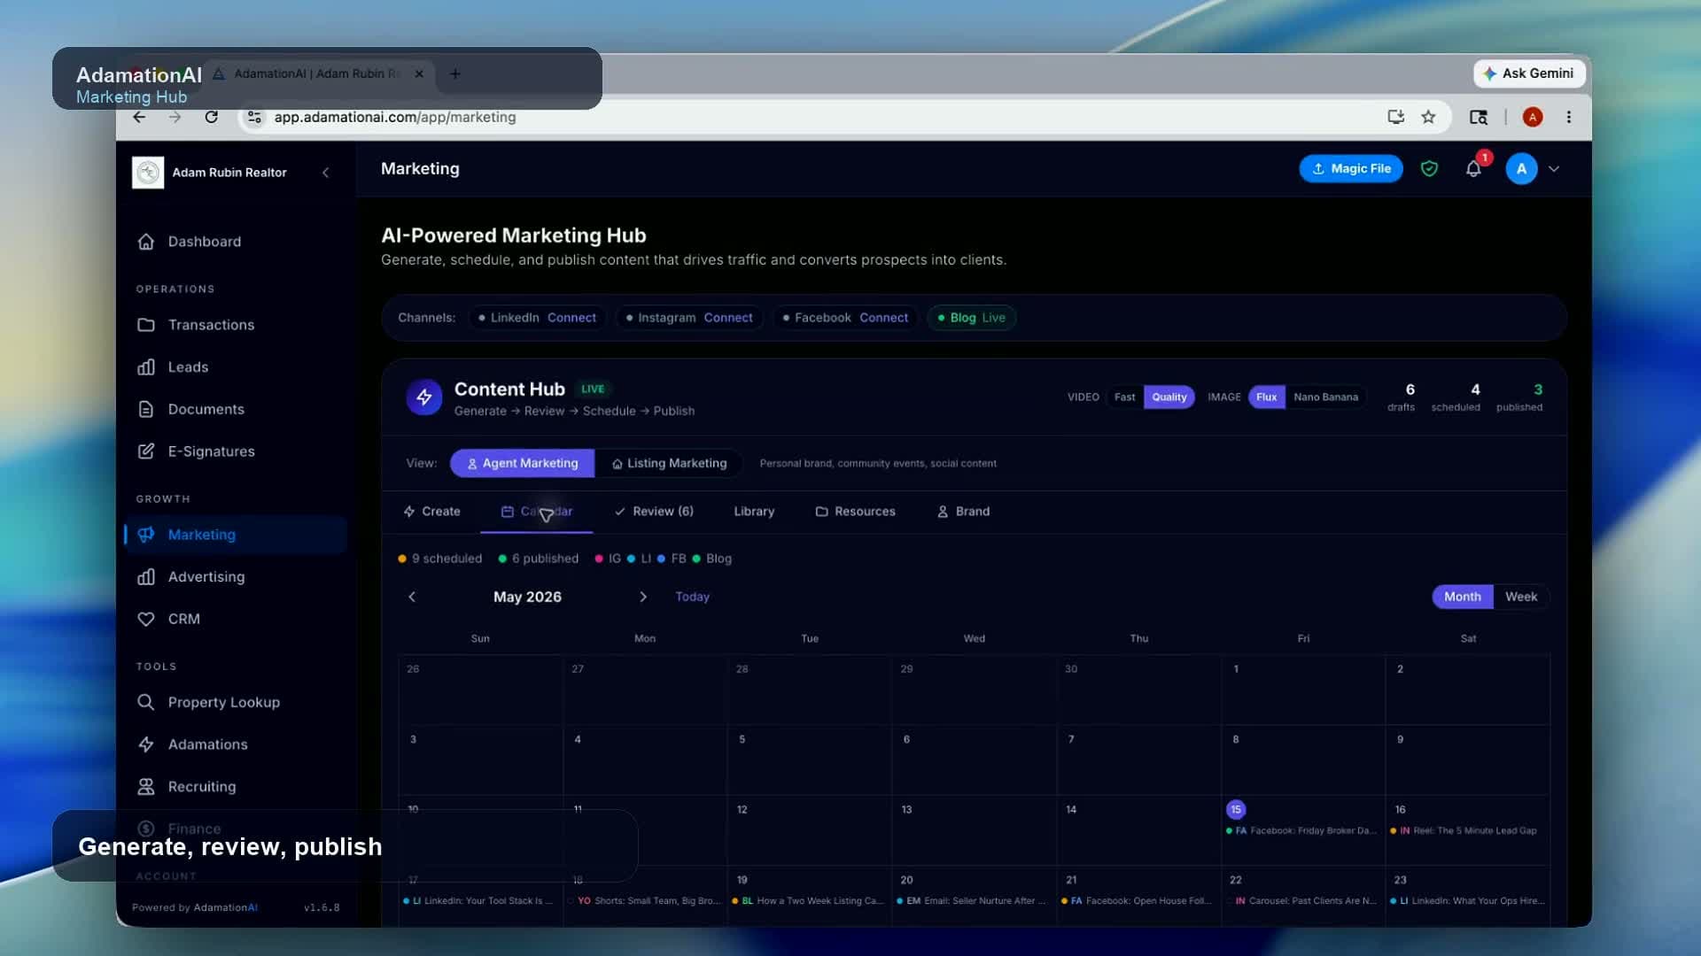Screen dimensions: 1701x956
Task: Open the Library tab
Action: (x=754, y=512)
